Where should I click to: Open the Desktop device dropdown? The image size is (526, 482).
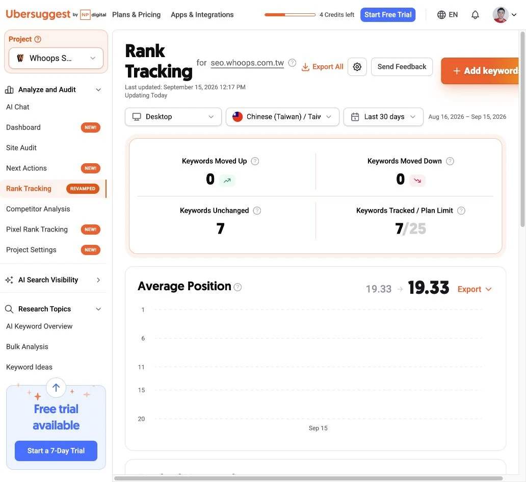173,117
